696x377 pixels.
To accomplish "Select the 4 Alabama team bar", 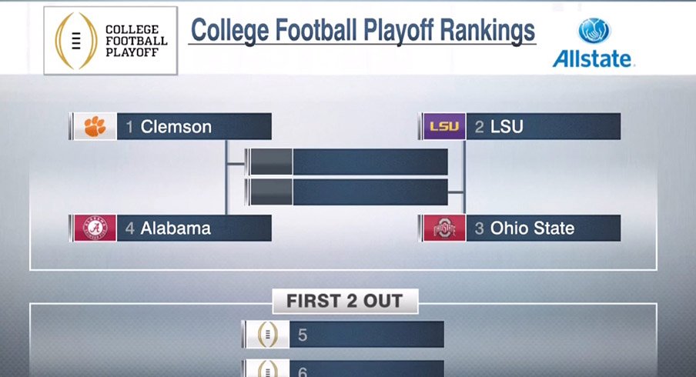I will [x=170, y=228].
